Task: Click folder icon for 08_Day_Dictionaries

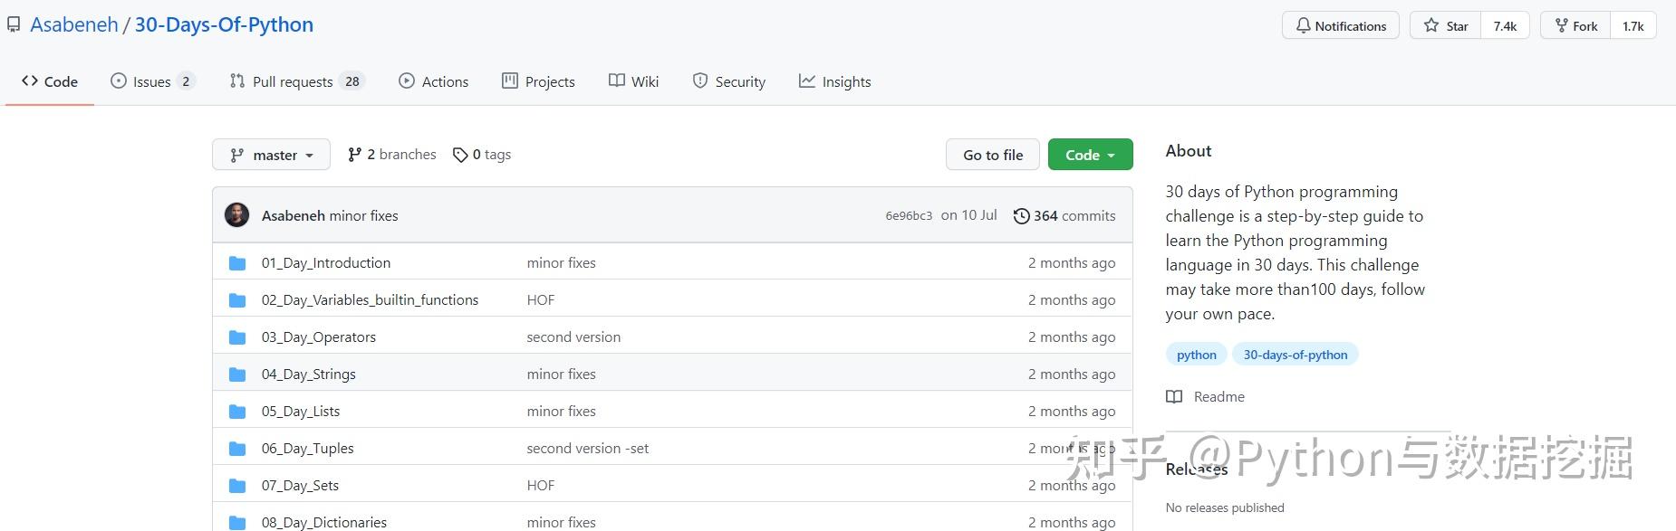Action: click(x=237, y=523)
